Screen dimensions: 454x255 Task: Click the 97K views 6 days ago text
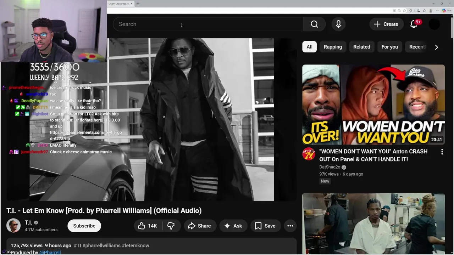(x=341, y=174)
